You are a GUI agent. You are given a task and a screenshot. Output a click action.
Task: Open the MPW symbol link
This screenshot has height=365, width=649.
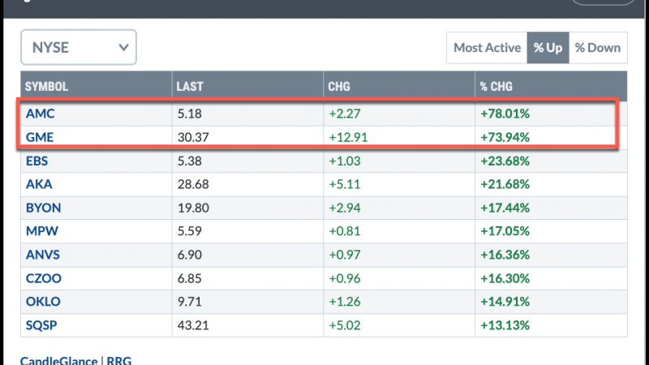[42, 230]
